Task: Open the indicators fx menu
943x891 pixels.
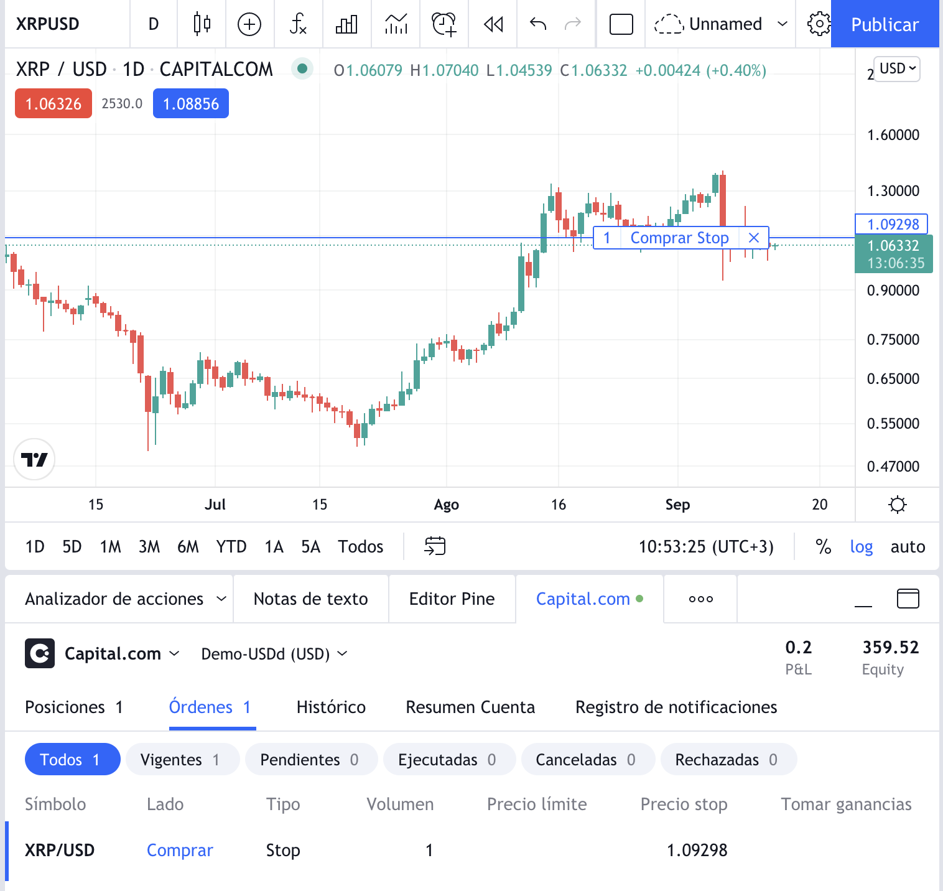Action: coord(298,24)
